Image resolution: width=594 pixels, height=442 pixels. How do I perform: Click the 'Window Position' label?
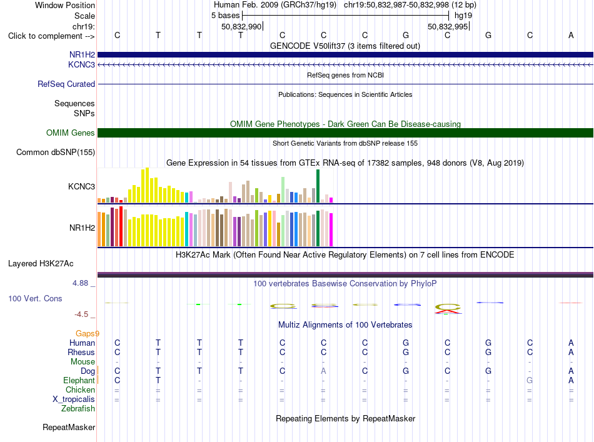tap(65, 5)
